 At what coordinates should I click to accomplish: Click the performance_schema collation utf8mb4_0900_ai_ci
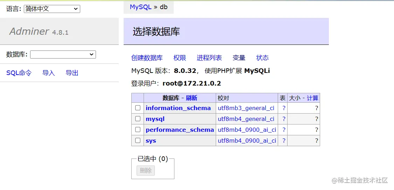247,130
